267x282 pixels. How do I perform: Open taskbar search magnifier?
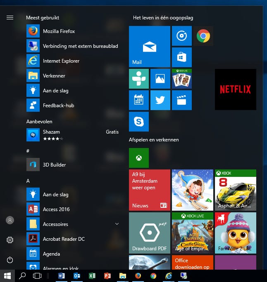coord(22,276)
